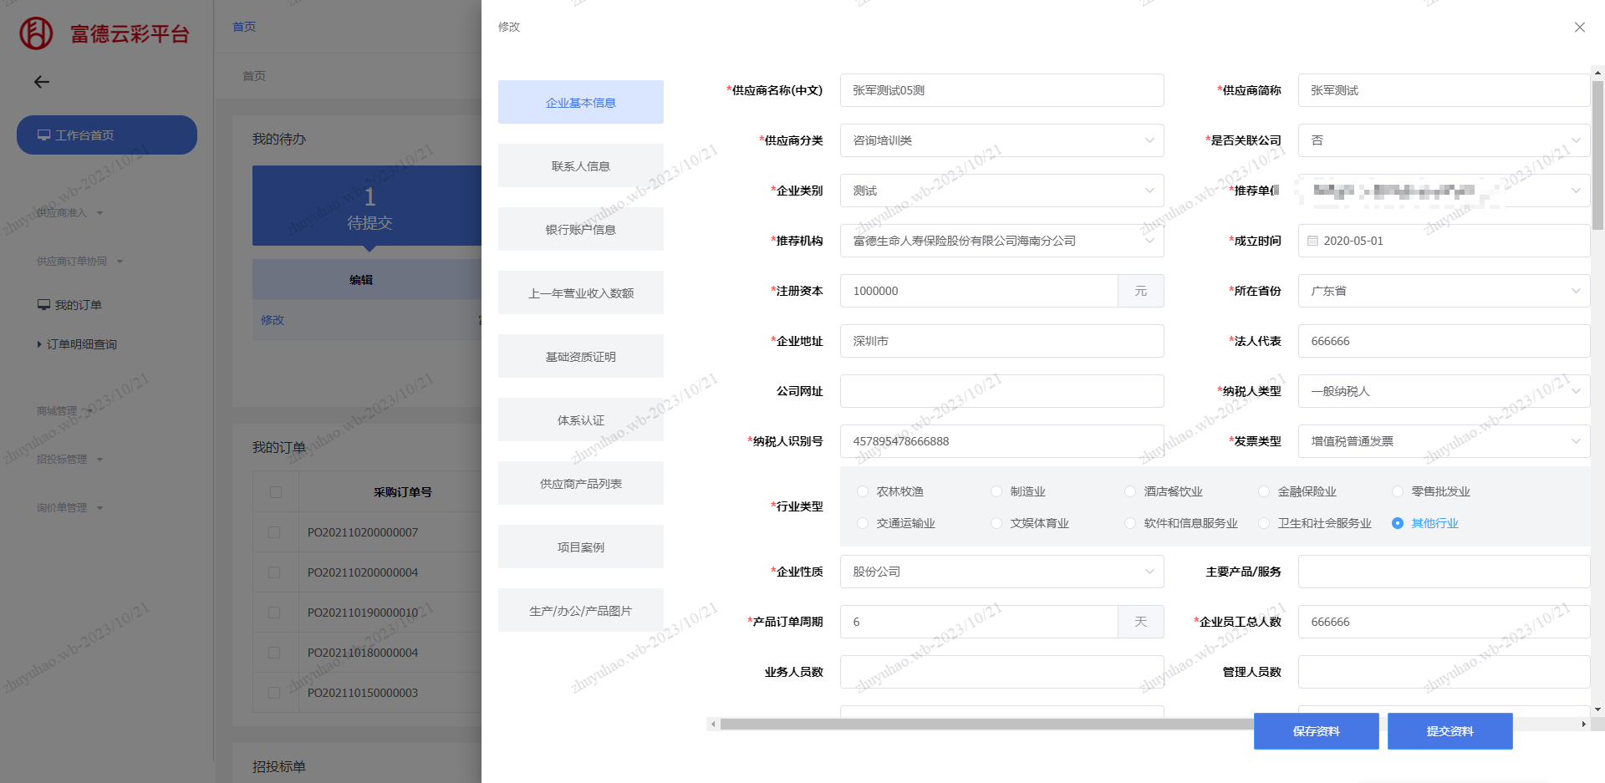This screenshot has height=783, width=1605.
Task: Expand 供应商订单协同 sidebar menu
Action: tap(80, 262)
